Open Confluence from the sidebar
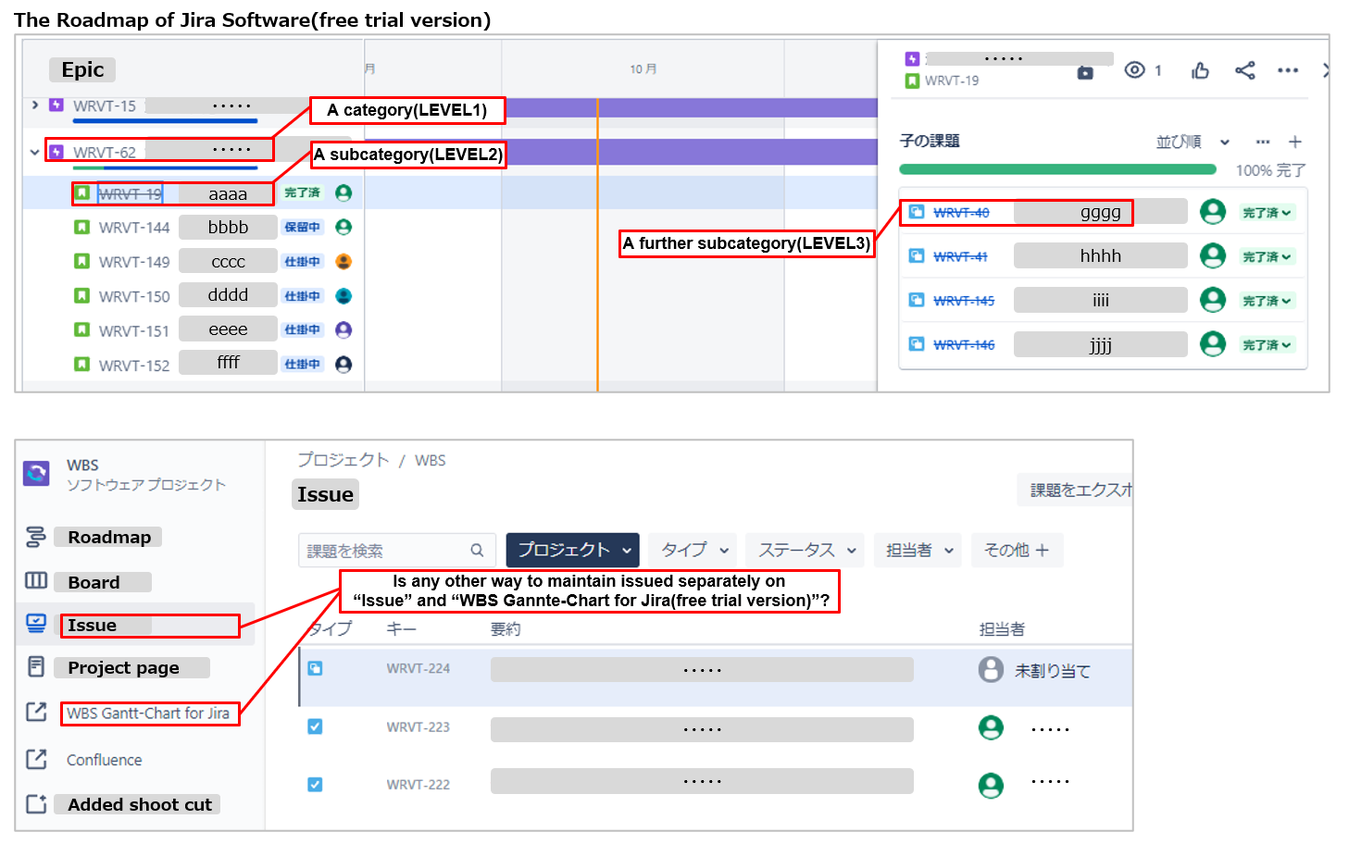 click(x=105, y=760)
